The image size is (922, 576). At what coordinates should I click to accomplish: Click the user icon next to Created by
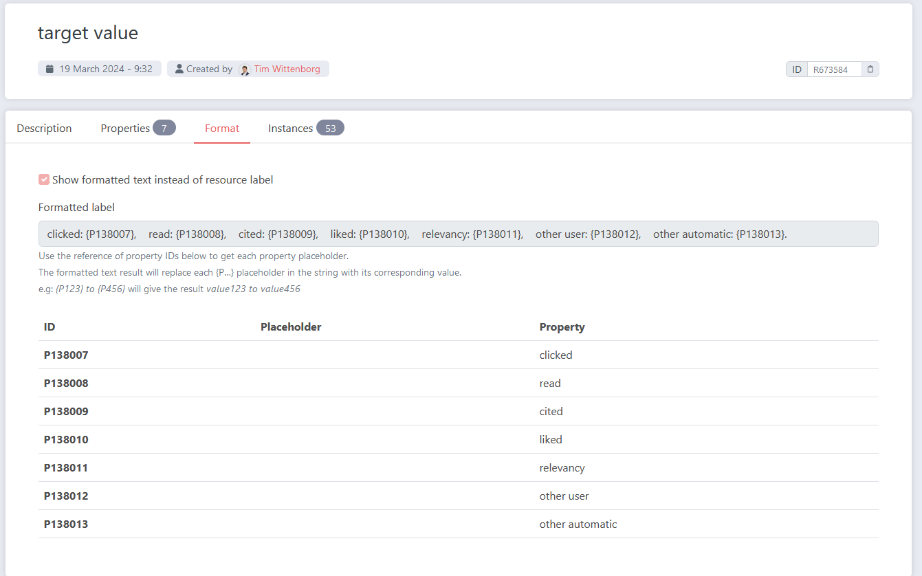[x=179, y=69]
